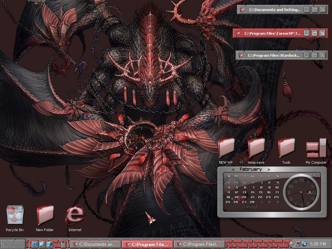332x249 pixels.
Task: Click the Start button on the taskbar
Action: tap(13, 244)
